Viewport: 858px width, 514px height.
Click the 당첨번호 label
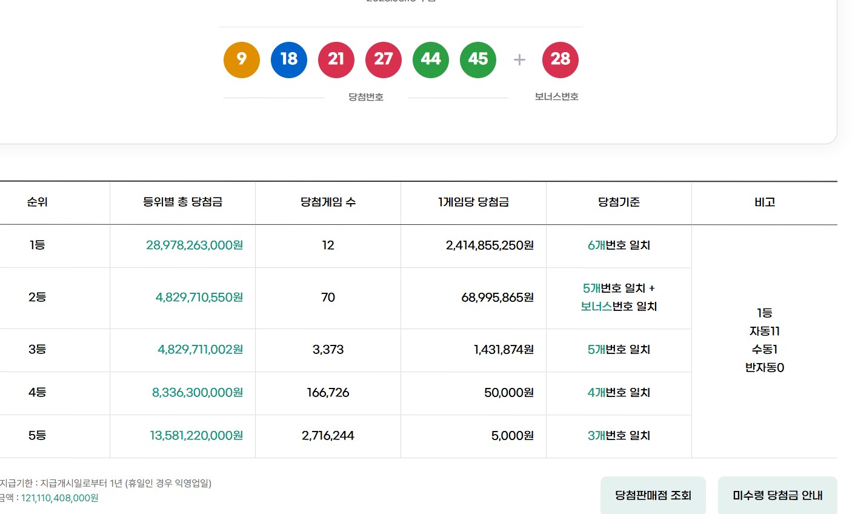click(366, 97)
